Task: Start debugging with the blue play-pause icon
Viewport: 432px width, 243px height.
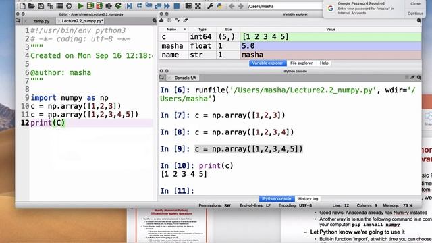Action: 130,6
